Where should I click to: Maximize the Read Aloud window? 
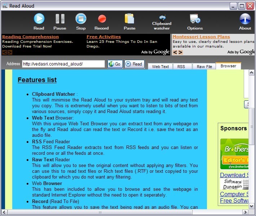click(x=242, y=6)
